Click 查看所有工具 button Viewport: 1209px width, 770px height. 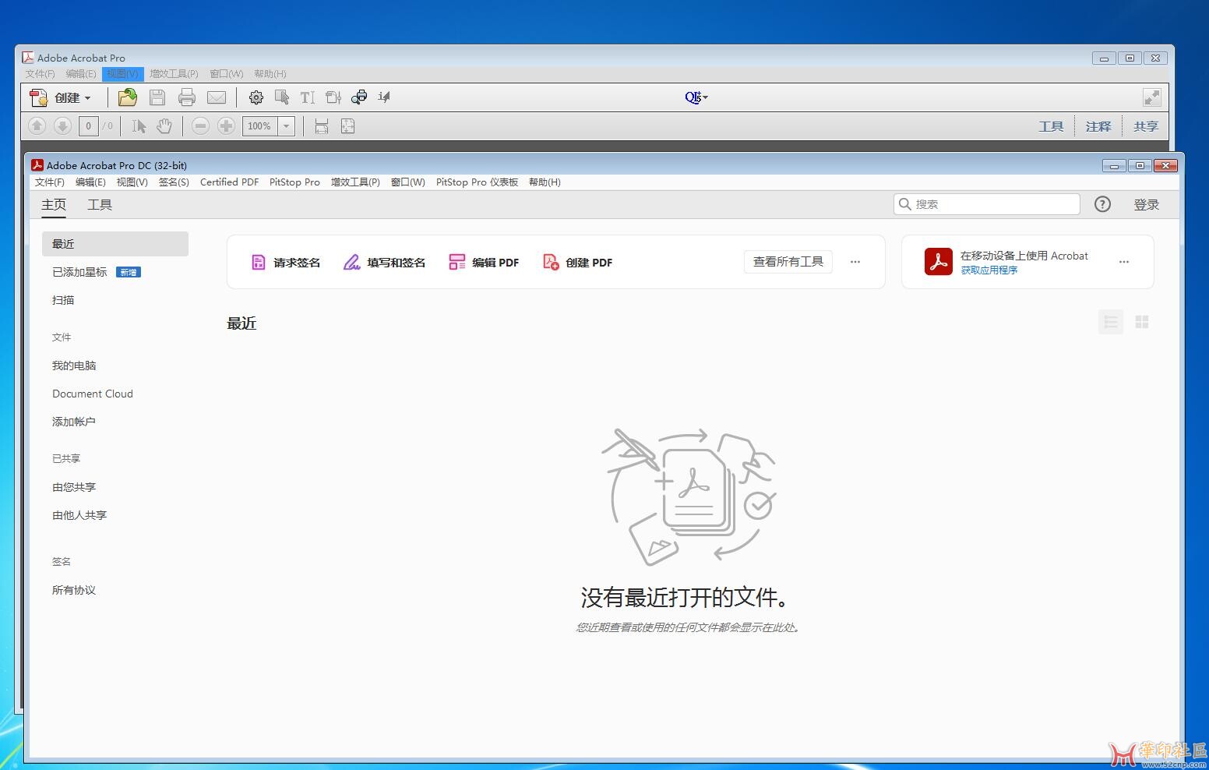(x=788, y=262)
